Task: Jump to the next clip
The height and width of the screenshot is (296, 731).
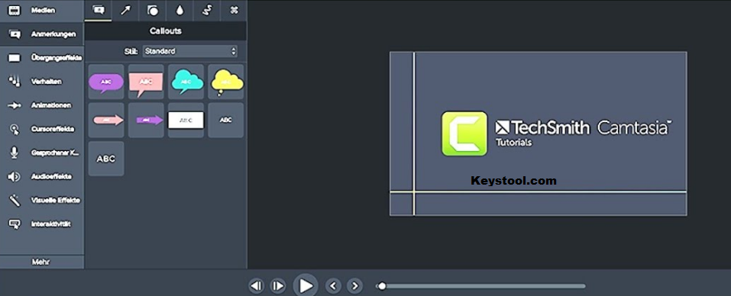Action: tap(354, 286)
